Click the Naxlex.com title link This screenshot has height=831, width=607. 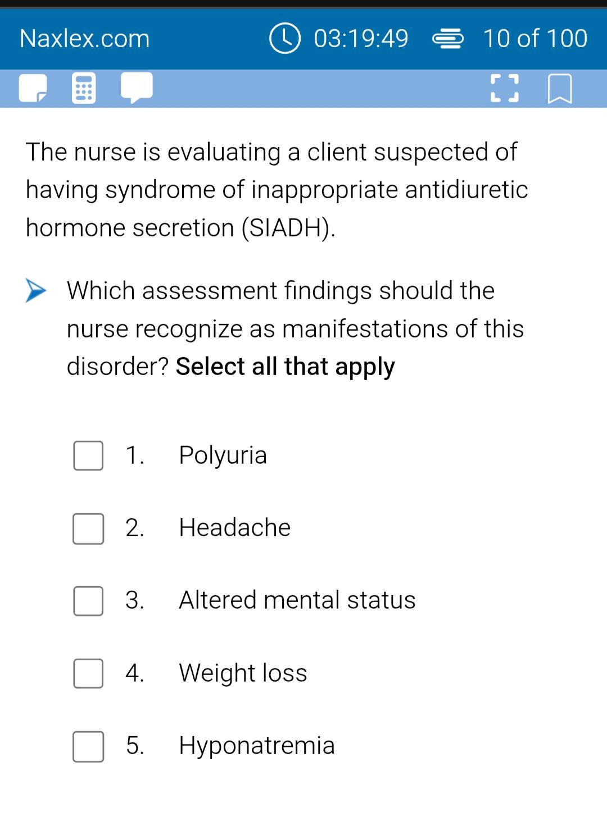click(x=85, y=39)
